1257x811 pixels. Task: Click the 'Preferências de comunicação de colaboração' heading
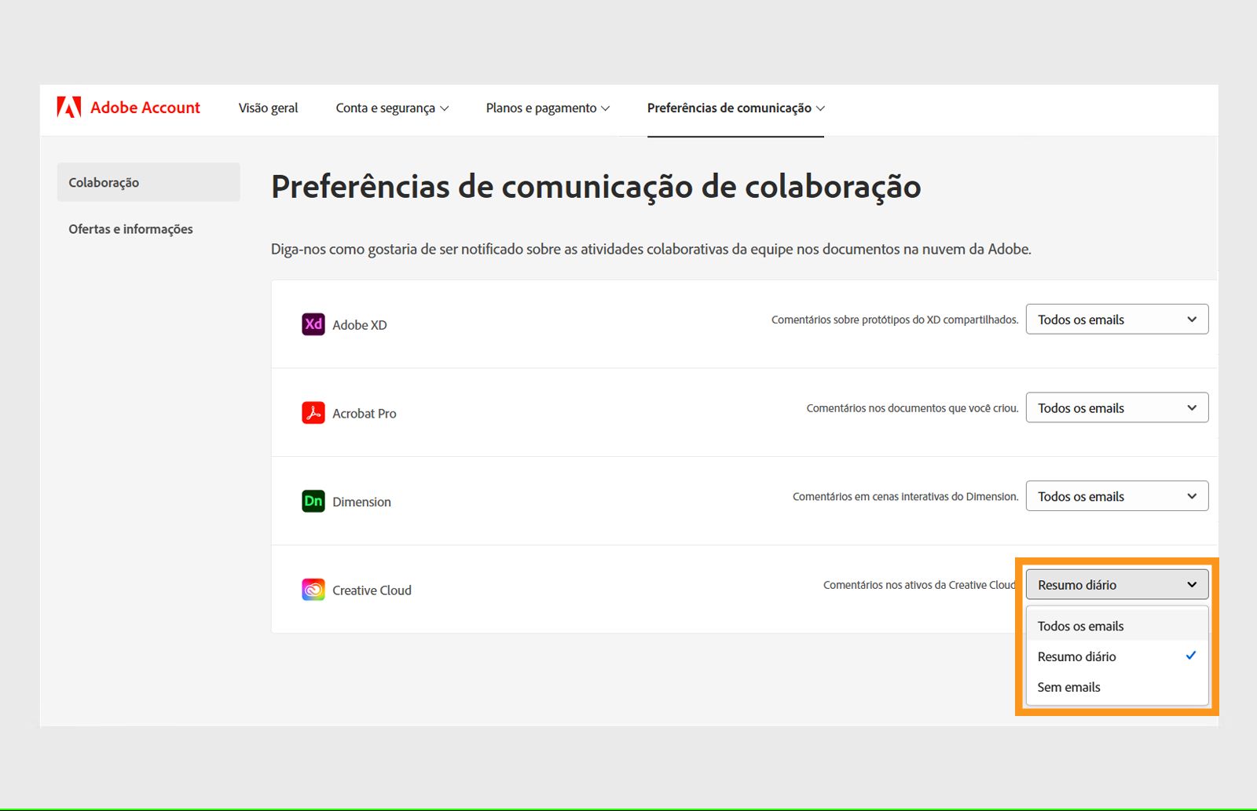tap(596, 187)
